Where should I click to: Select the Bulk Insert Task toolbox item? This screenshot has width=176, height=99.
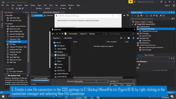(15, 29)
